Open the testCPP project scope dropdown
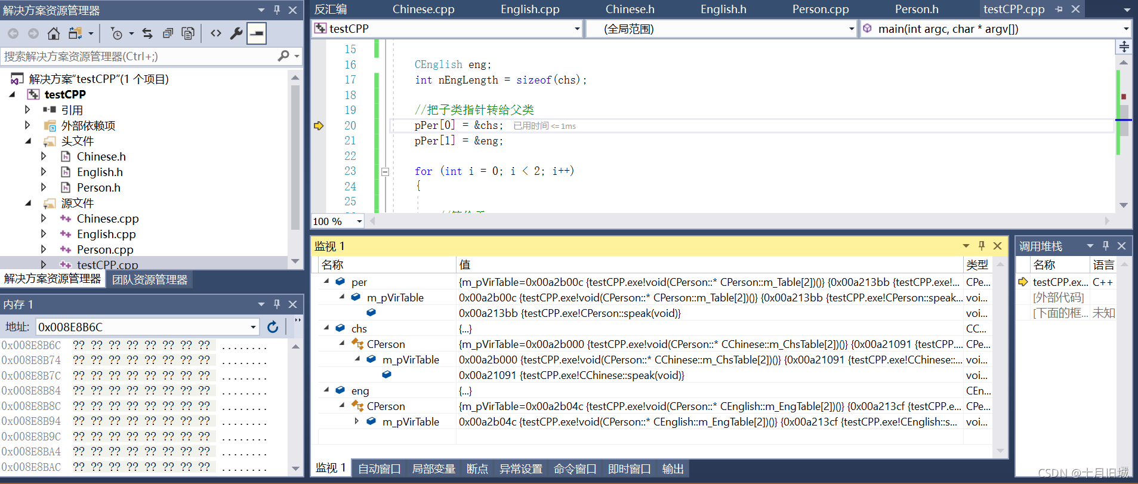 pos(577,29)
